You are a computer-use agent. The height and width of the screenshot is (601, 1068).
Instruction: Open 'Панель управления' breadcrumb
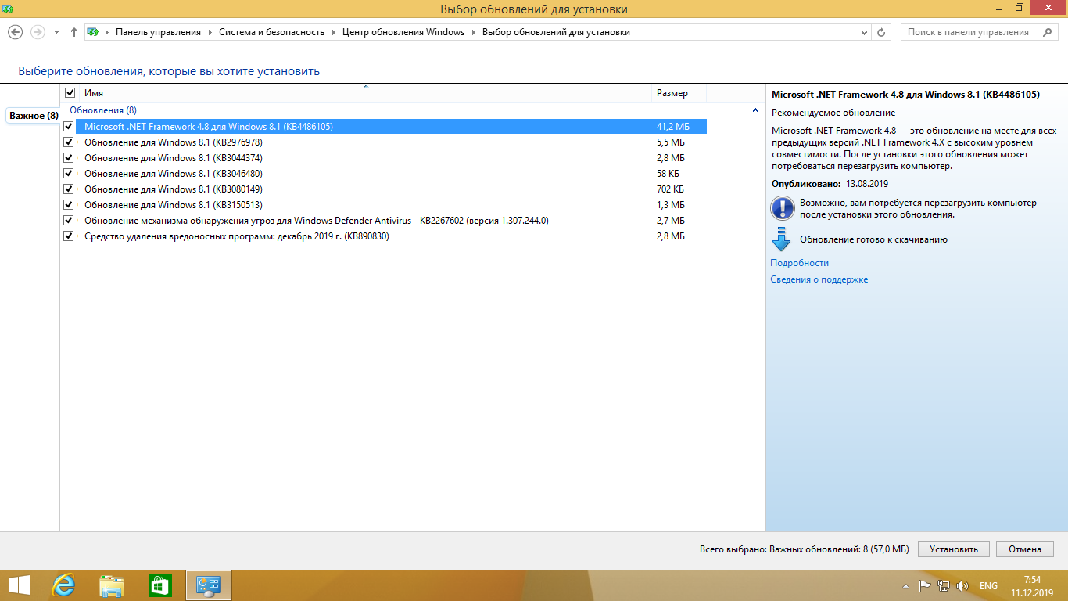tap(158, 32)
